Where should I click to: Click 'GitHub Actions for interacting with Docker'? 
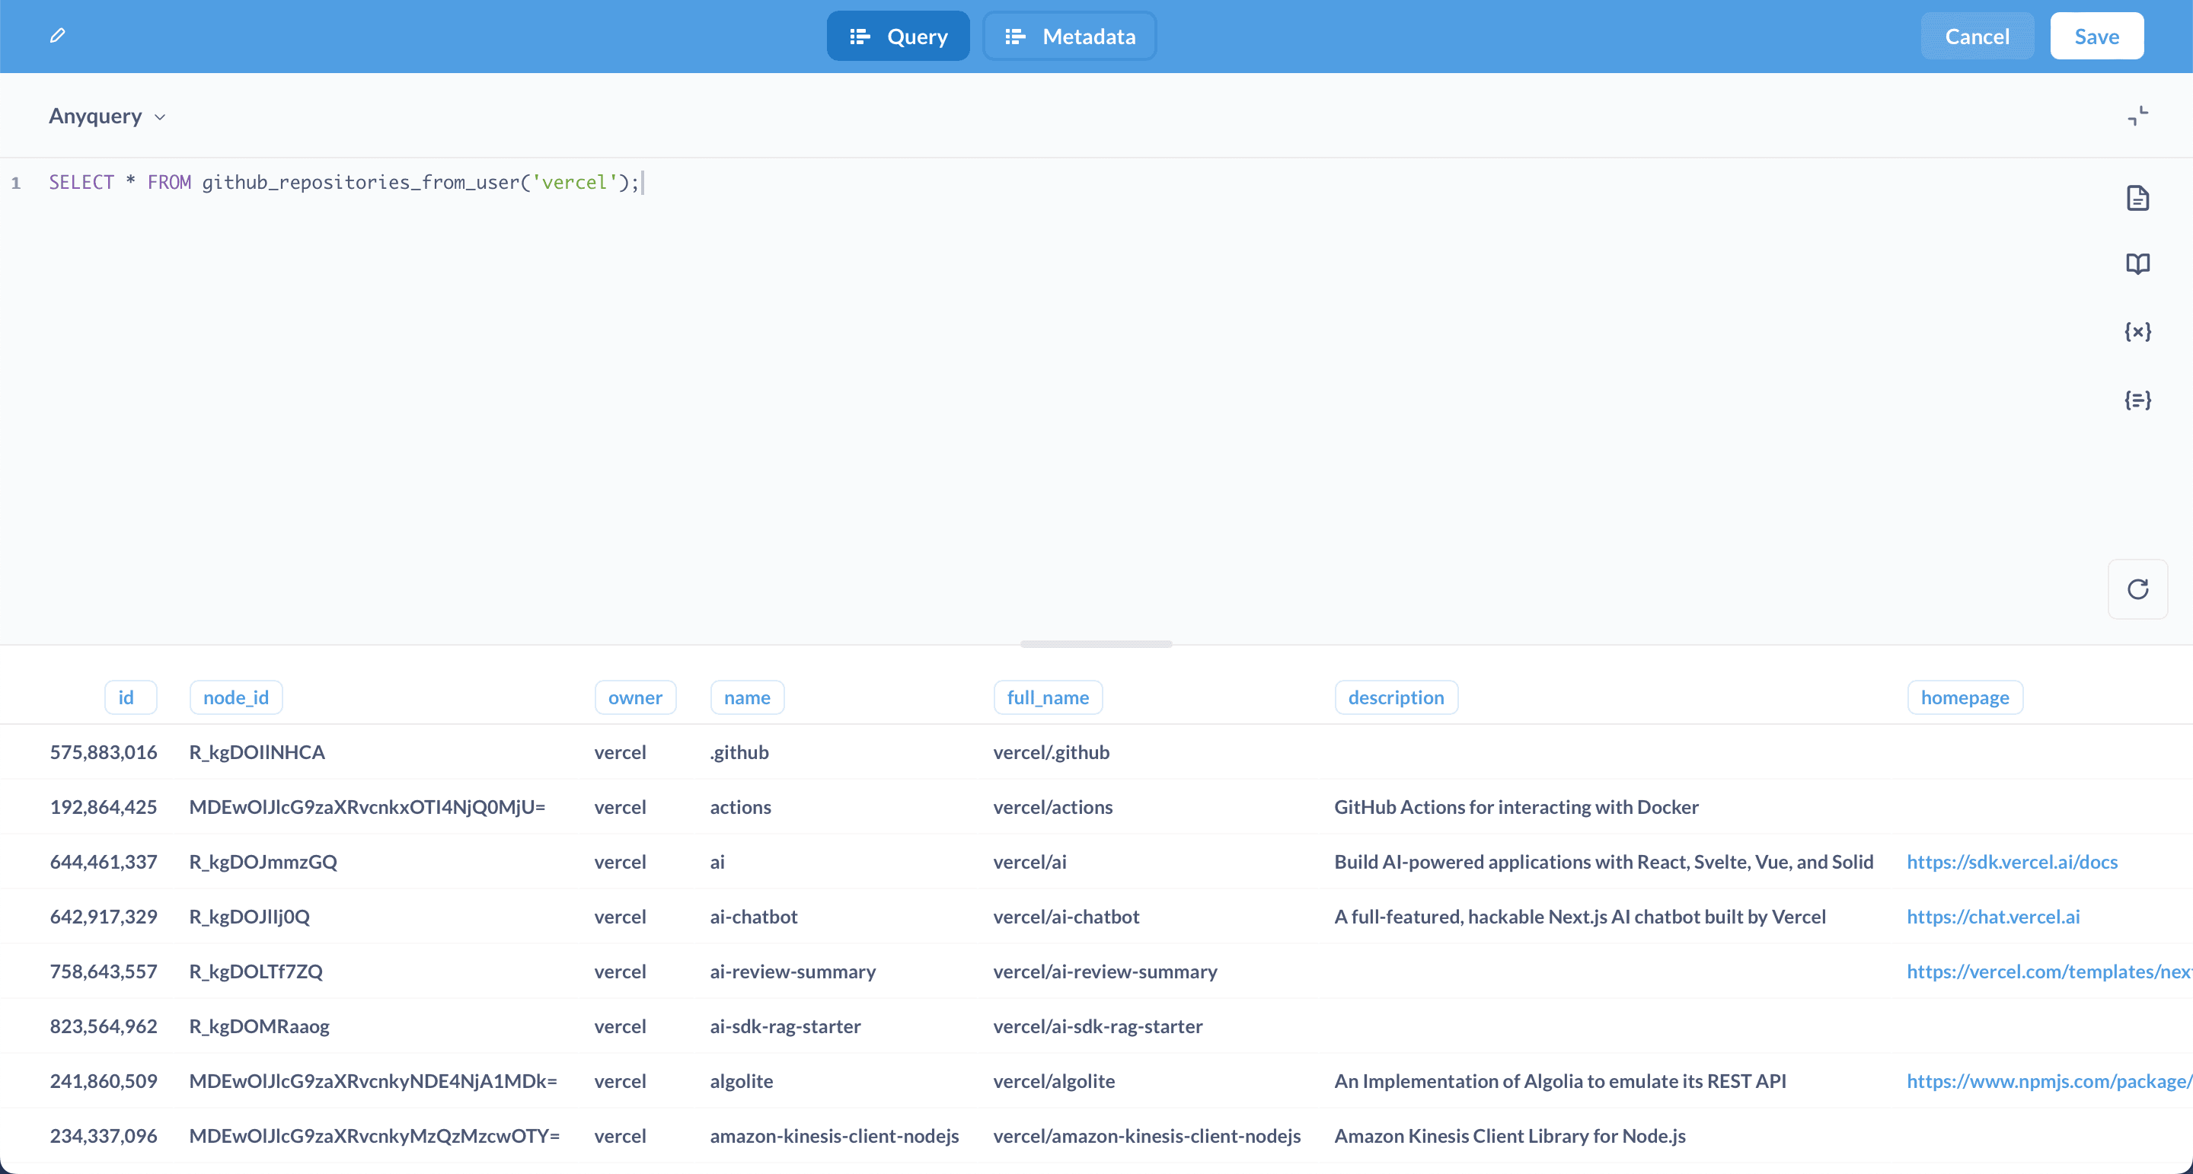coord(1516,807)
